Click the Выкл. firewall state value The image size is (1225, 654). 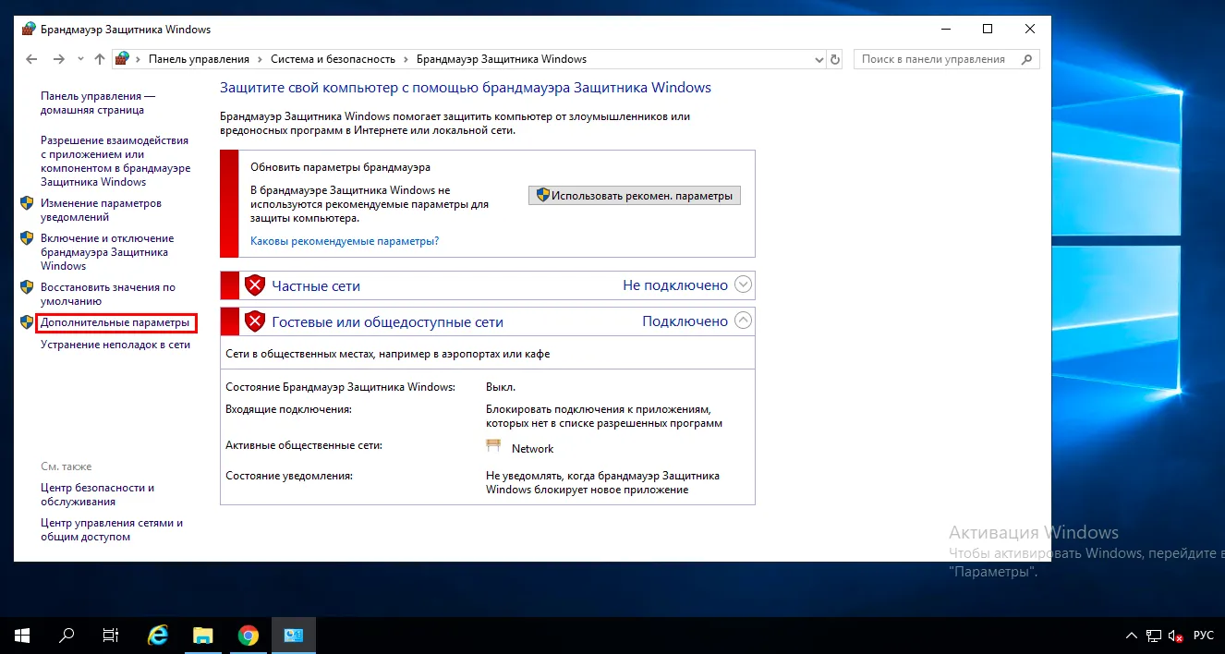501,388
